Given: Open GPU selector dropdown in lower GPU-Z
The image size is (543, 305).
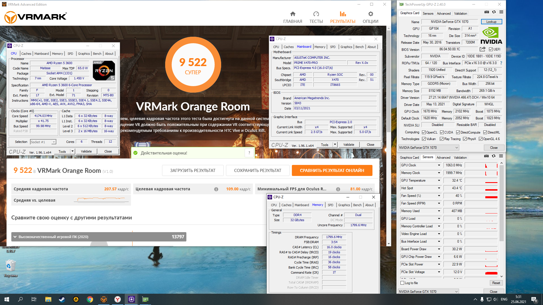Looking at the screenshot, I should click(428, 292).
